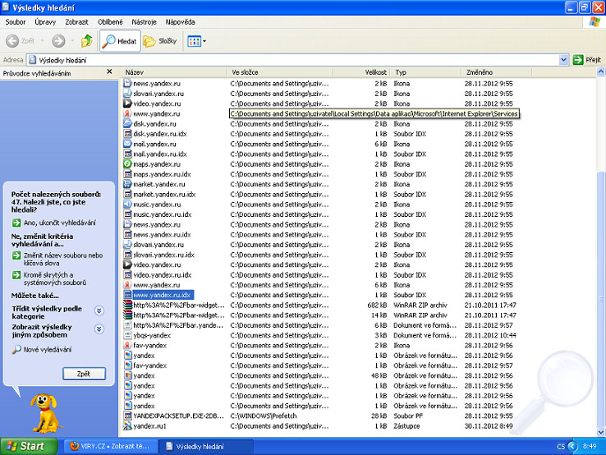The width and height of the screenshot is (606, 455).
Task: Open the Adresa address bar dropdown
Action: tap(564, 60)
